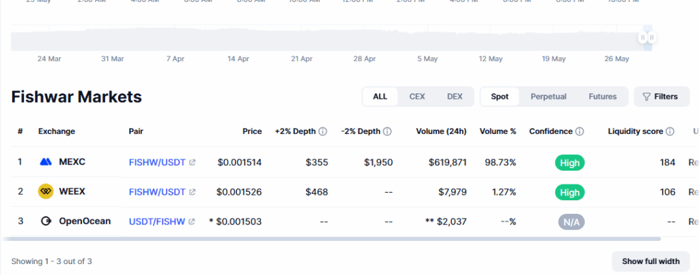Click the 98.73% volume share value
The width and height of the screenshot is (699, 275).
click(x=500, y=163)
